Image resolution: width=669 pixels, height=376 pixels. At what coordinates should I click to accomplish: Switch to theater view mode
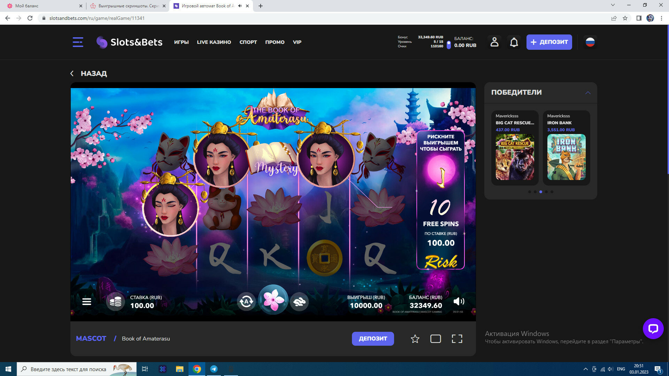[436, 339]
